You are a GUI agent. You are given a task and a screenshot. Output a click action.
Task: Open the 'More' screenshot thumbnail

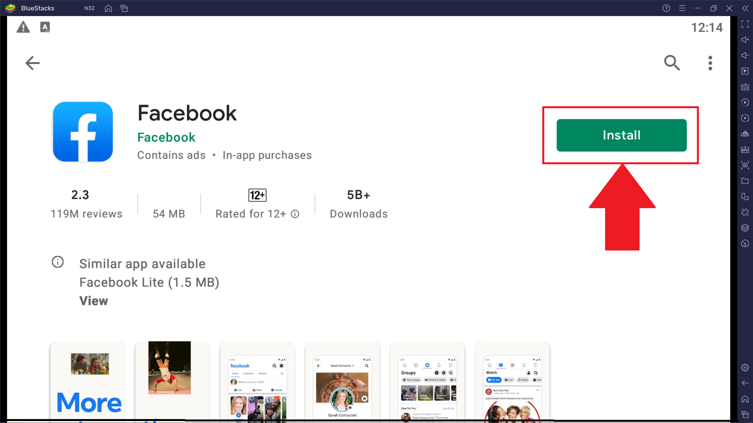88,381
